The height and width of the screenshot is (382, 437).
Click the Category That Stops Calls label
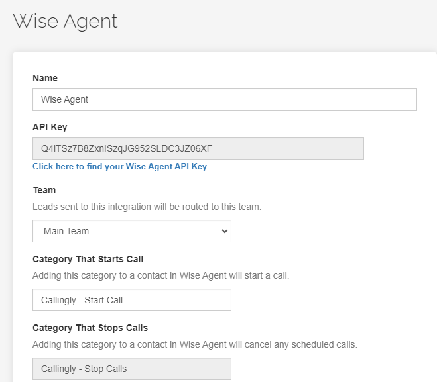[90, 328]
